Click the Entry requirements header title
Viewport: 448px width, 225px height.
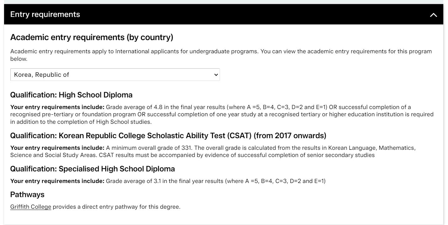click(45, 14)
